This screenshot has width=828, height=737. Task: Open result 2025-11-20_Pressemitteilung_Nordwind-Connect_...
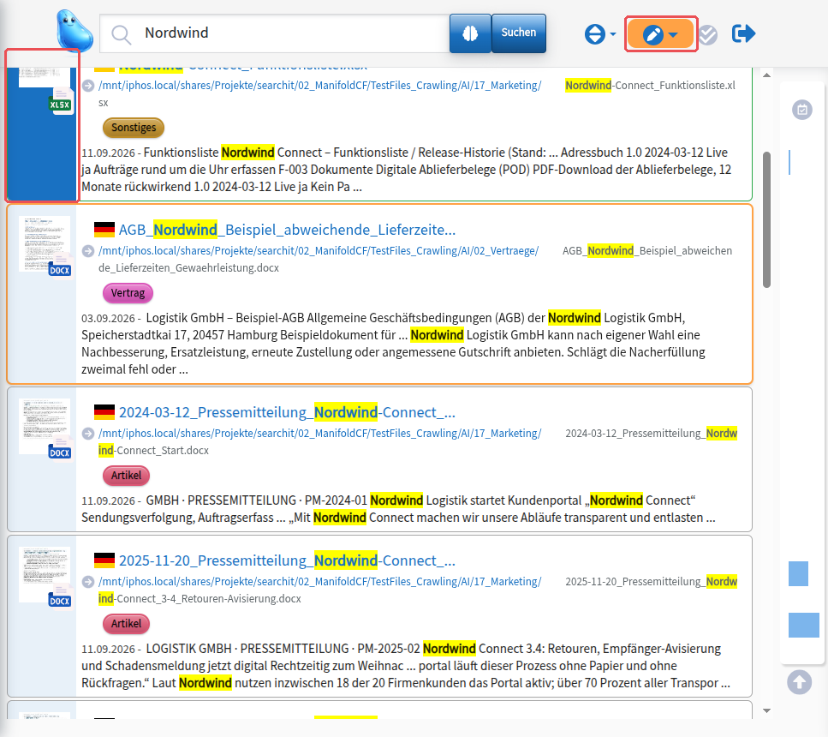(287, 560)
